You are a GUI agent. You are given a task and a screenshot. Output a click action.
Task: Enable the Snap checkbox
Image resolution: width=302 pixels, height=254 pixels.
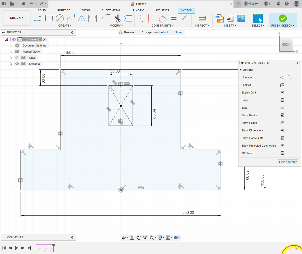pos(282,100)
